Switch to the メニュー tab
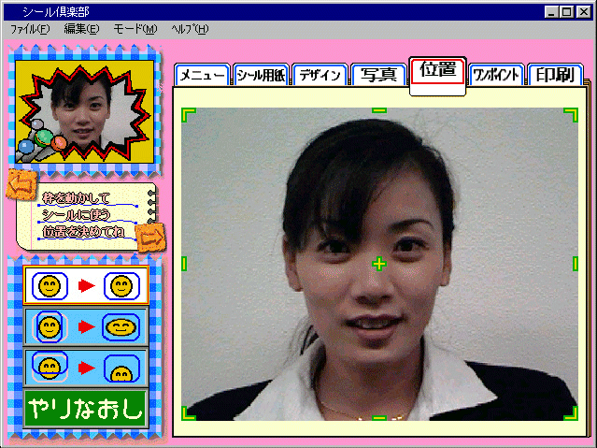 tap(202, 76)
